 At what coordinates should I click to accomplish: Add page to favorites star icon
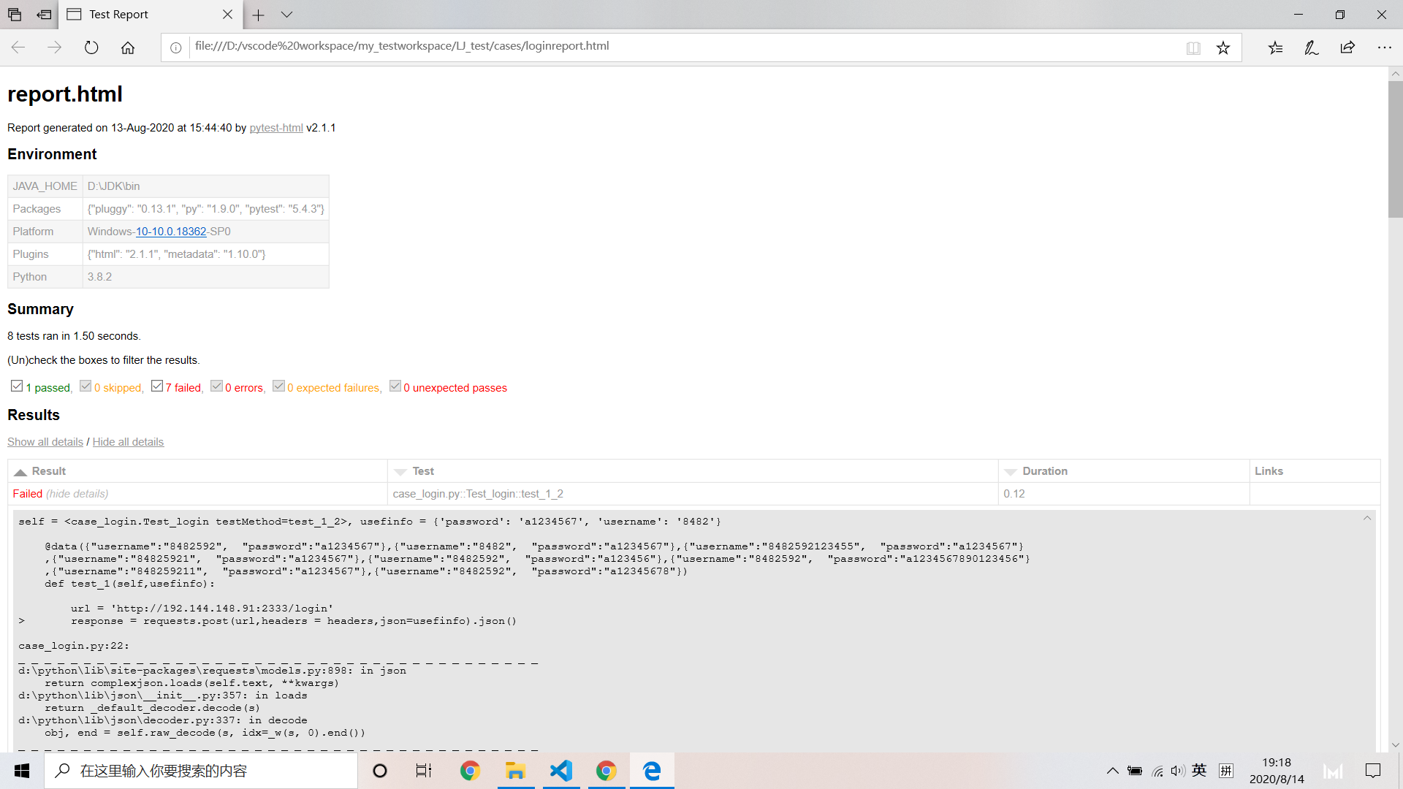[x=1223, y=47]
